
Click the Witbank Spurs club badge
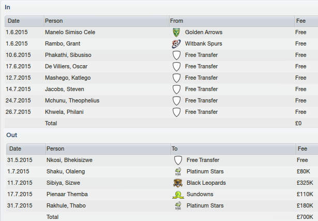pos(176,44)
